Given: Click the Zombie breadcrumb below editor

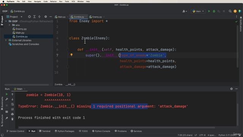Looking at the screenshot, I should [x=58, y=84].
